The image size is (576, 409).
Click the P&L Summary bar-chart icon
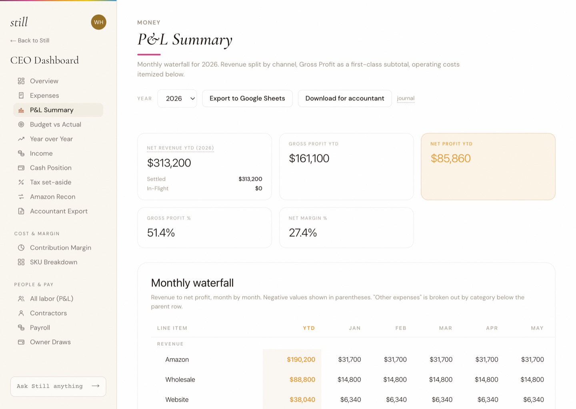21,110
